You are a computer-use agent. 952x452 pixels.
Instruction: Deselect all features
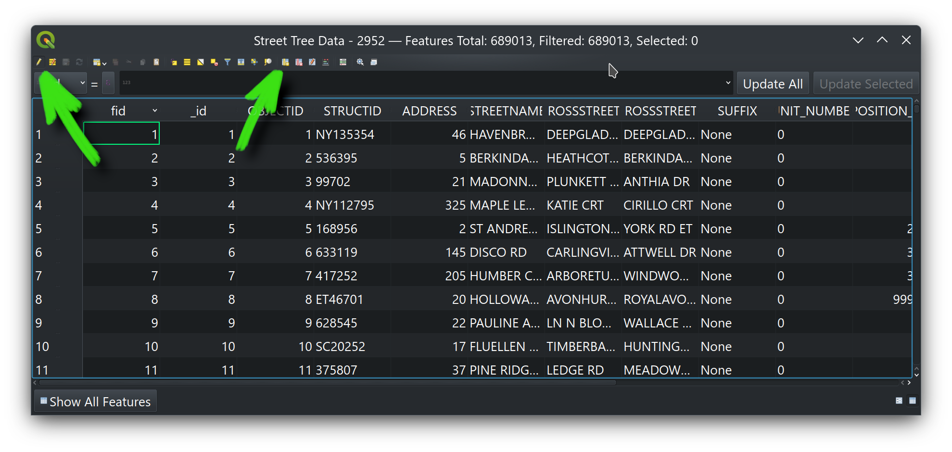pyautogui.click(x=213, y=62)
